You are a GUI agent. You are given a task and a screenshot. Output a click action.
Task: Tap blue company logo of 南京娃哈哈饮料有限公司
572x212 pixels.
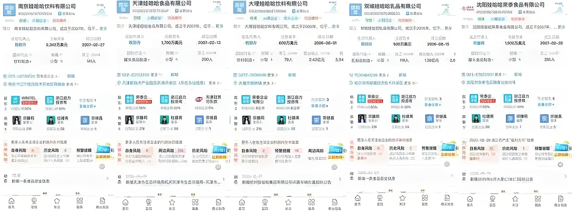10,10
